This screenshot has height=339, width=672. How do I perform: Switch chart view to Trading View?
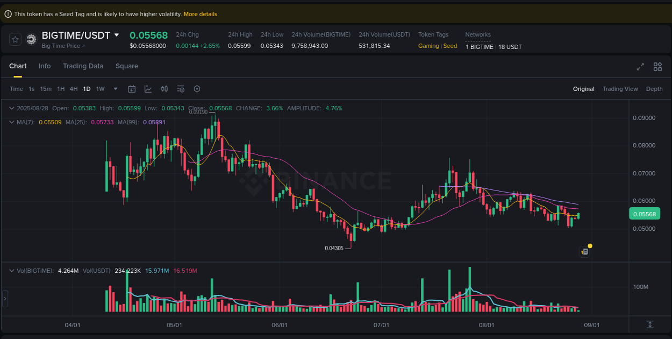pyautogui.click(x=620, y=89)
